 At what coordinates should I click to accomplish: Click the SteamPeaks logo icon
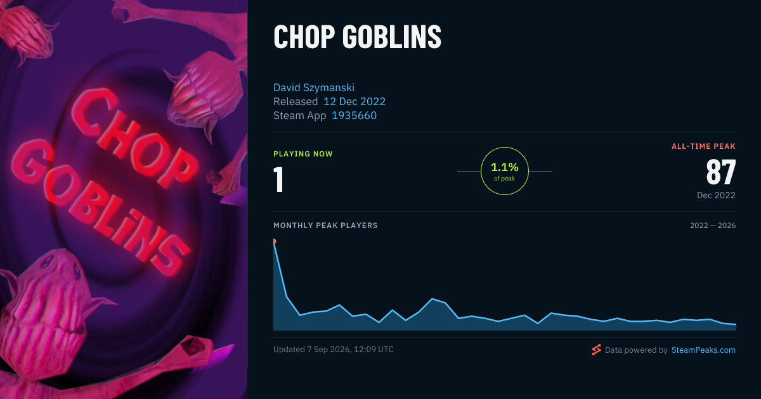(596, 350)
